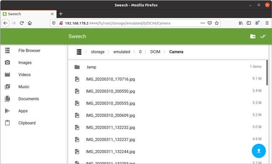Click the documents icon in sidebar
The width and height of the screenshot is (272, 164).
pyautogui.click(x=7, y=99)
